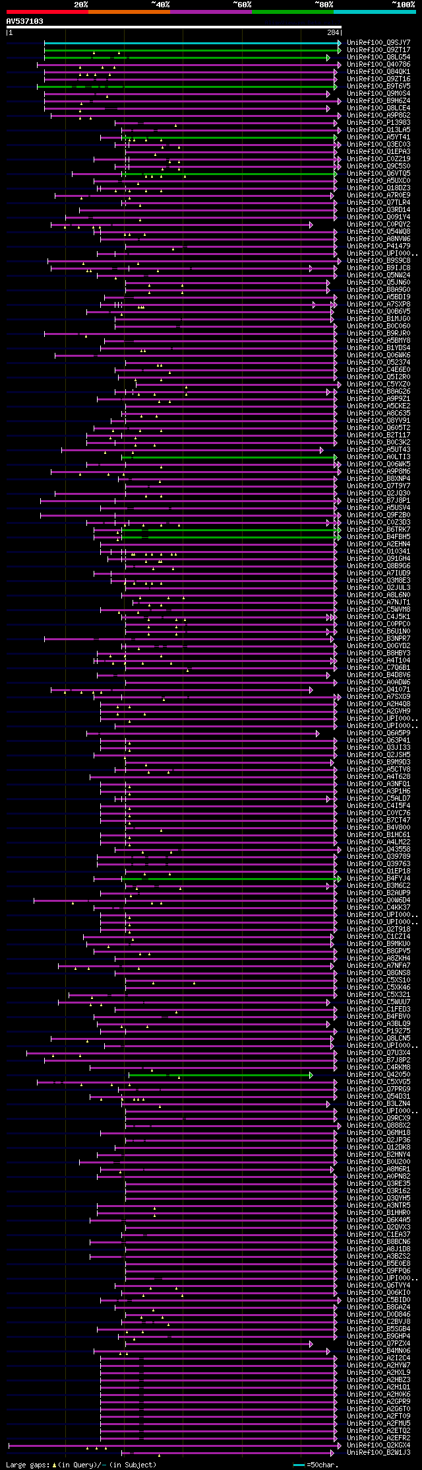Click hit label UniRef100_C4J5K1
The width and height of the screenshot is (422, 1470).
[x=378, y=617]
